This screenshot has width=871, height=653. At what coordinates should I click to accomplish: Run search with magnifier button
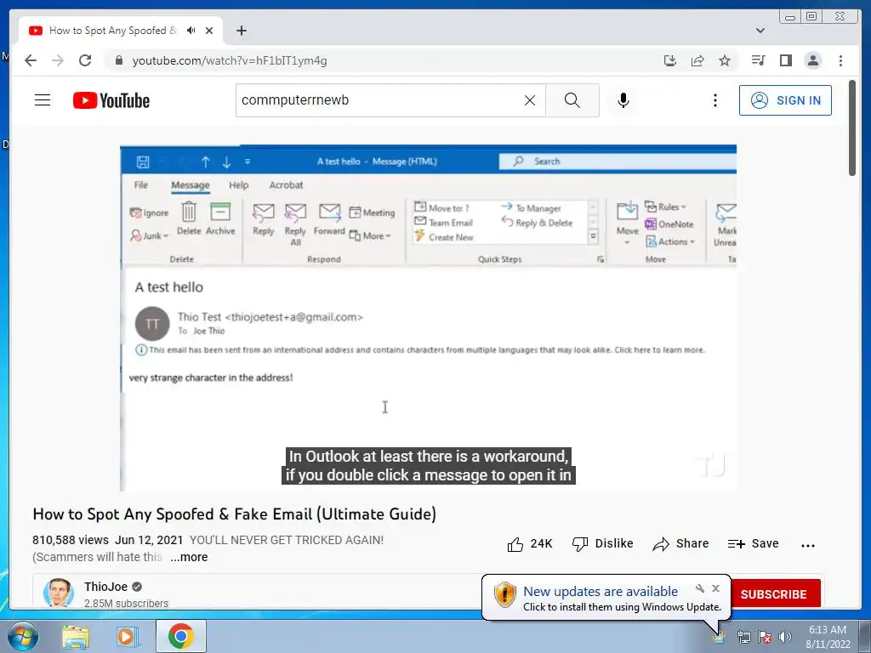click(572, 100)
